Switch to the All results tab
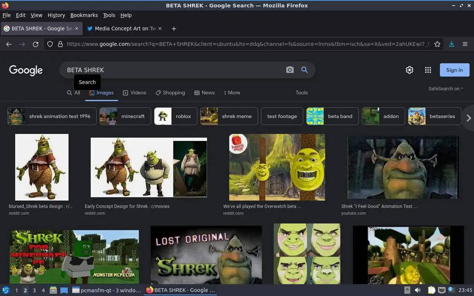 73,93
